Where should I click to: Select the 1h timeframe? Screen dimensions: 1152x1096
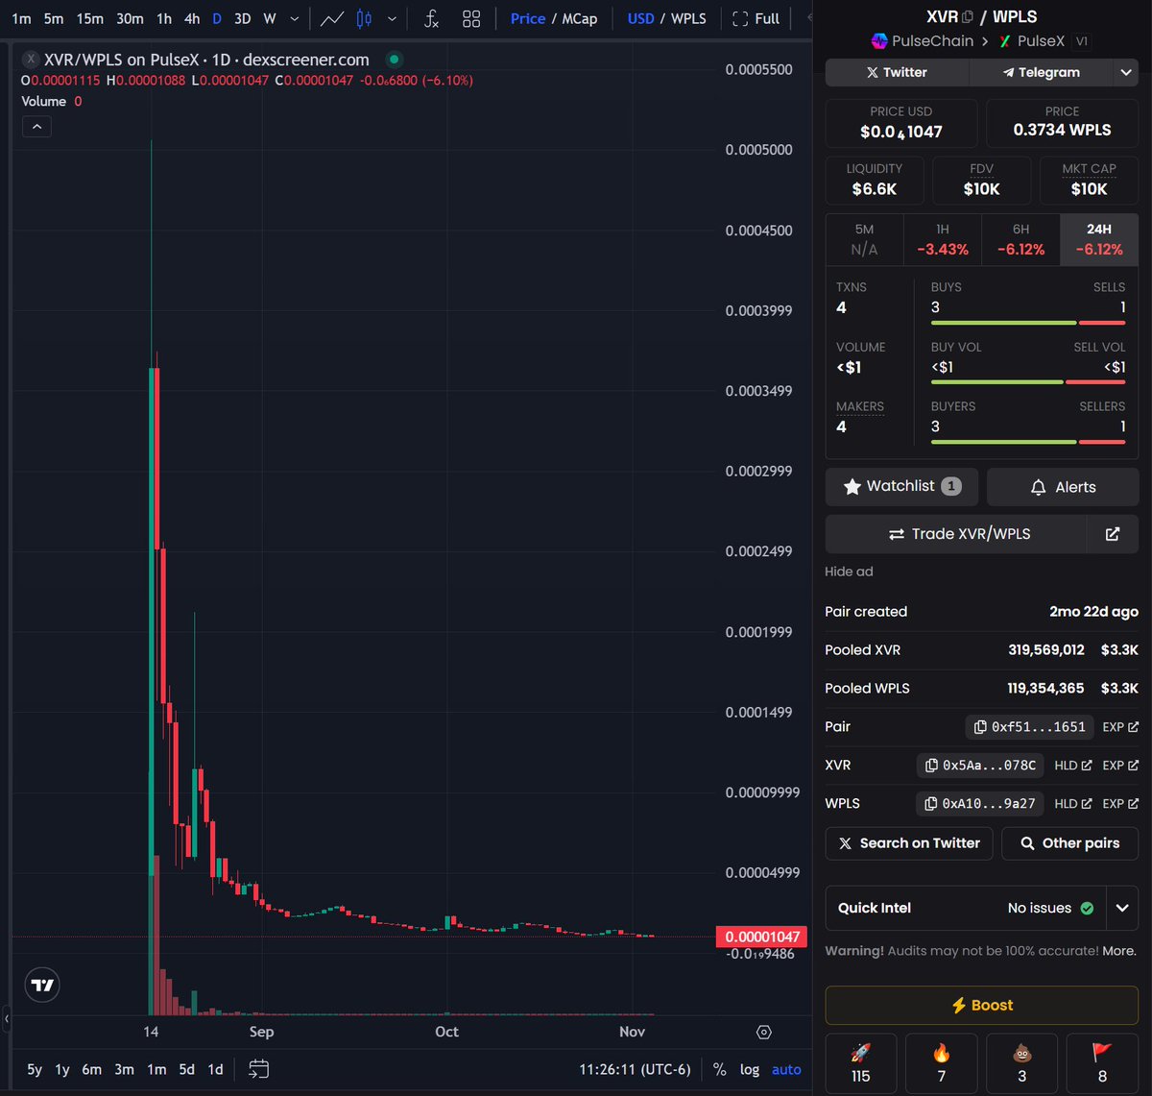(164, 18)
